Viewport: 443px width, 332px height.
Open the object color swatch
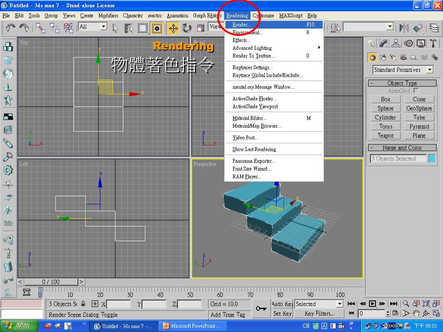(x=432, y=158)
